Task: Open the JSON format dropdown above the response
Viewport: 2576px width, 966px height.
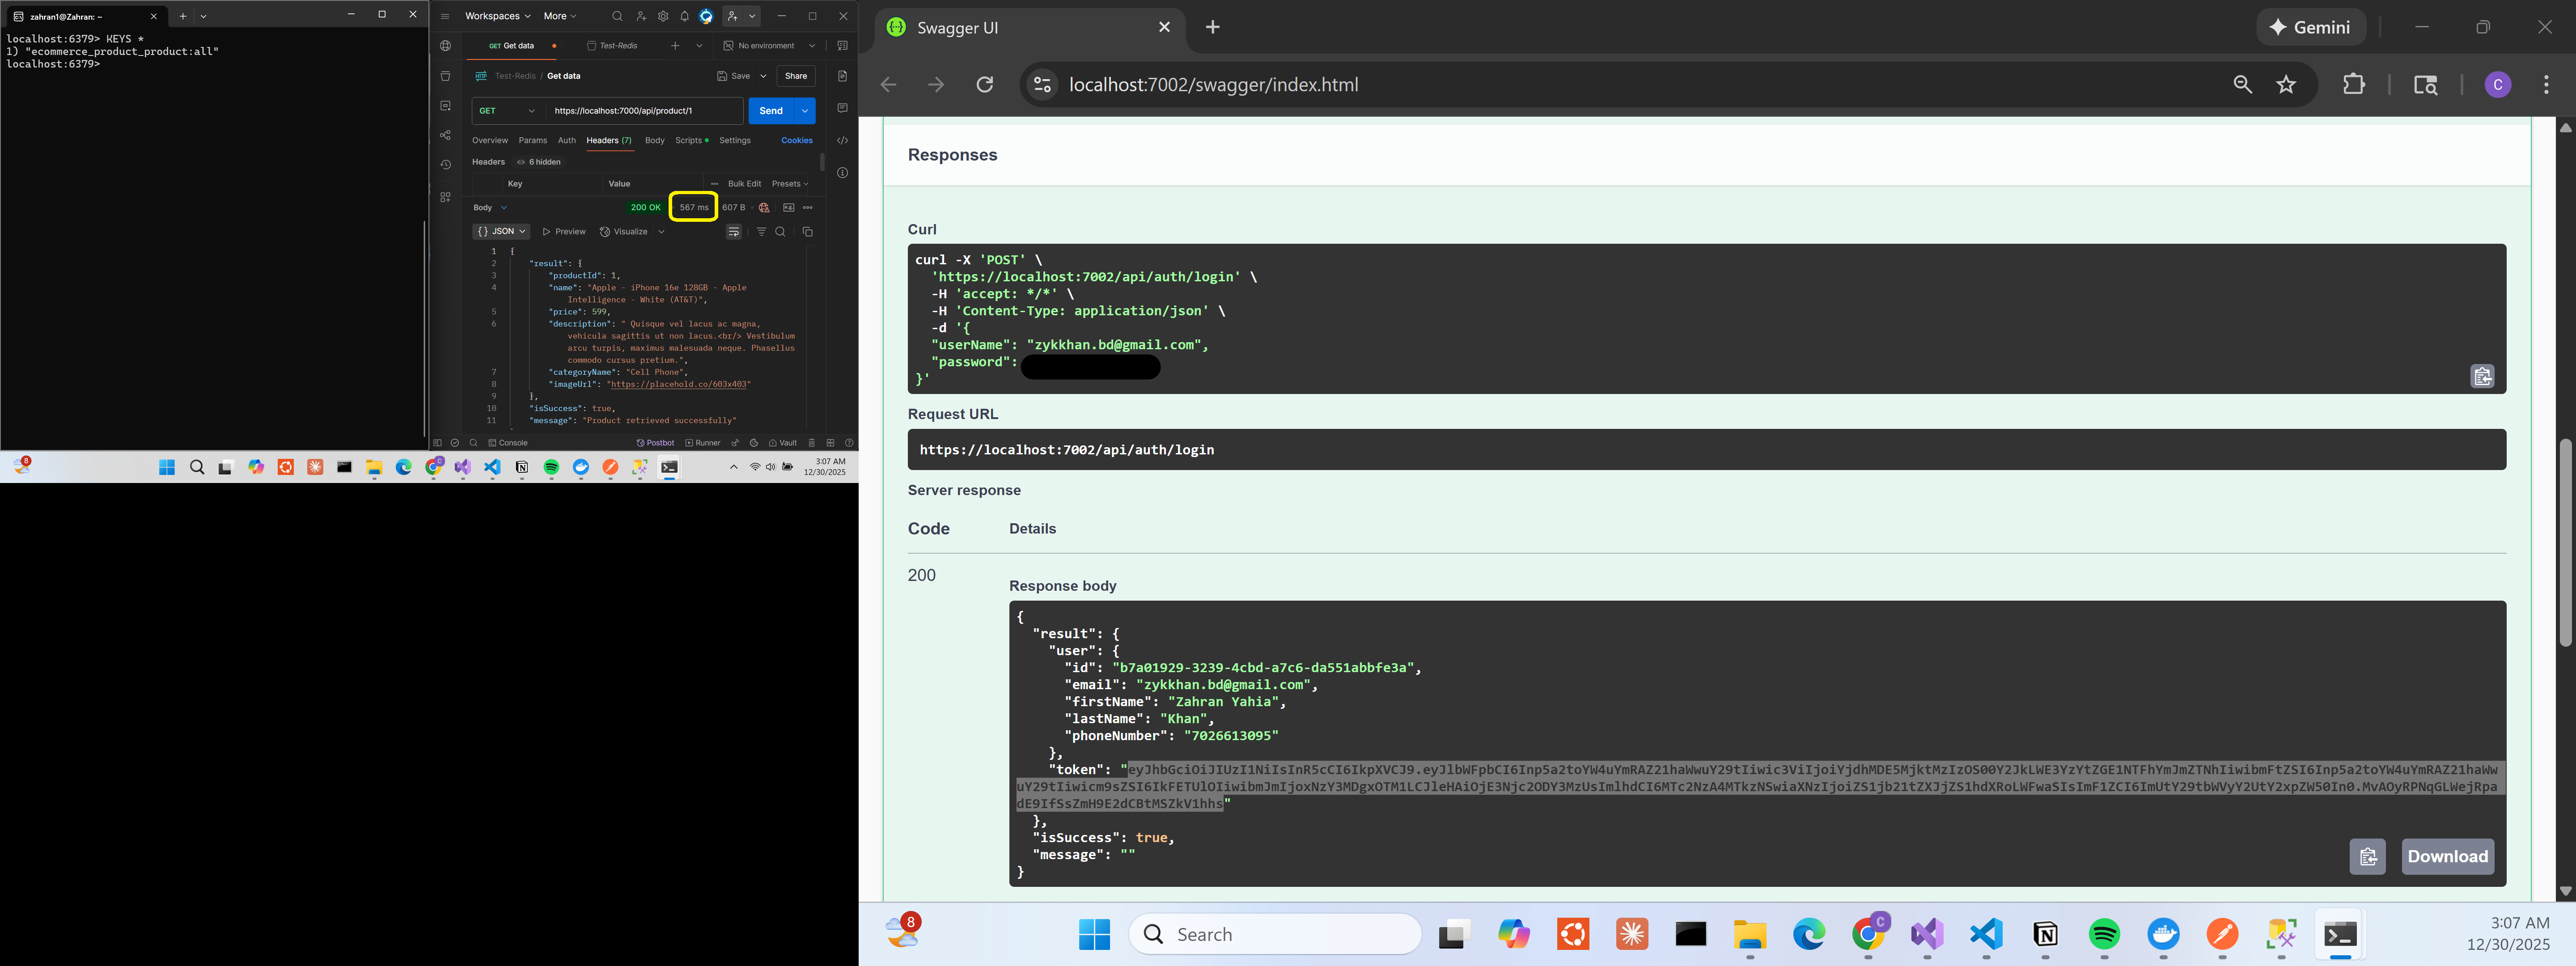Action: [502, 231]
